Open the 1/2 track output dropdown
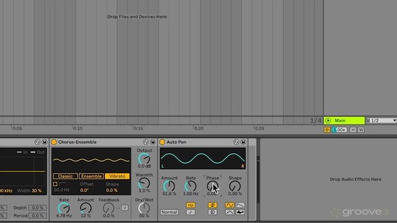397x223 pixels. coord(381,121)
